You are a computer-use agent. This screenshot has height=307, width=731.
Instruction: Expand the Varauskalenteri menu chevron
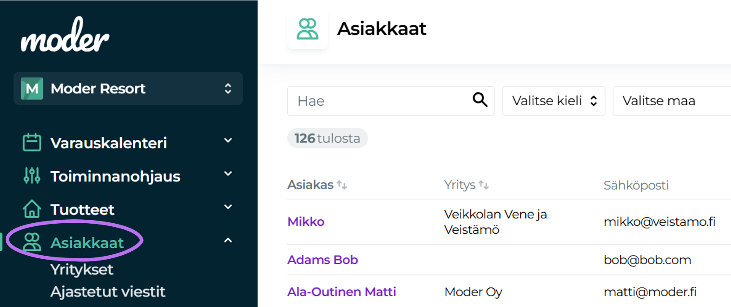coord(228,140)
